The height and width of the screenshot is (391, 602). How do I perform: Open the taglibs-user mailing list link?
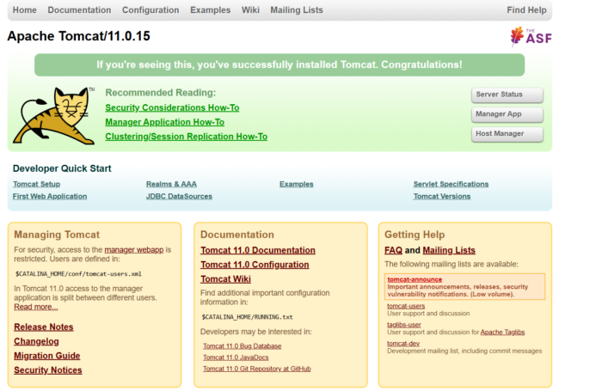404,325
